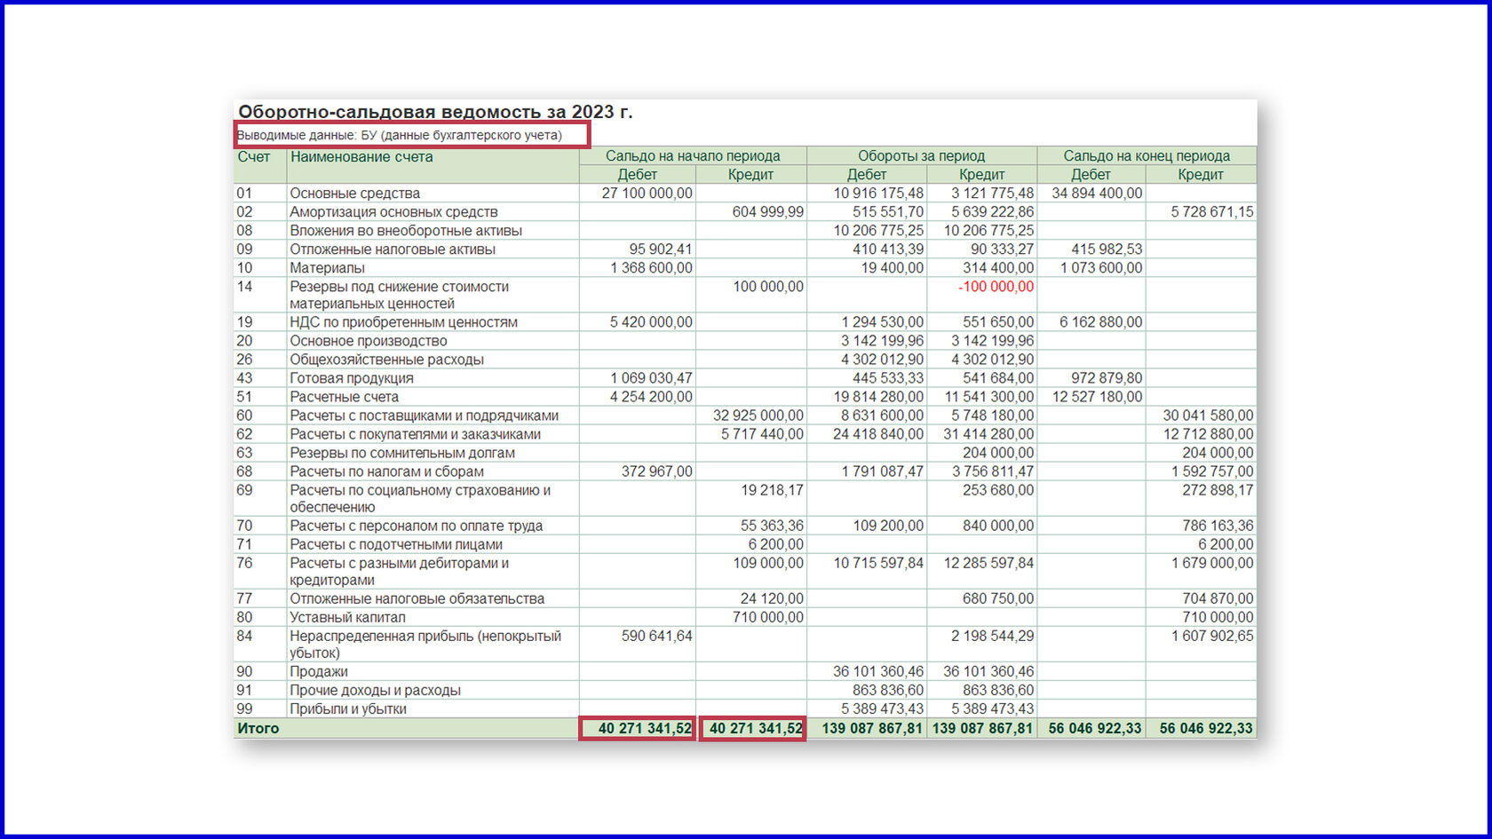Image resolution: width=1492 pixels, height=839 pixels.
Task: Select "Отложенные налоговые активы" row
Action: [x=744, y=249]
